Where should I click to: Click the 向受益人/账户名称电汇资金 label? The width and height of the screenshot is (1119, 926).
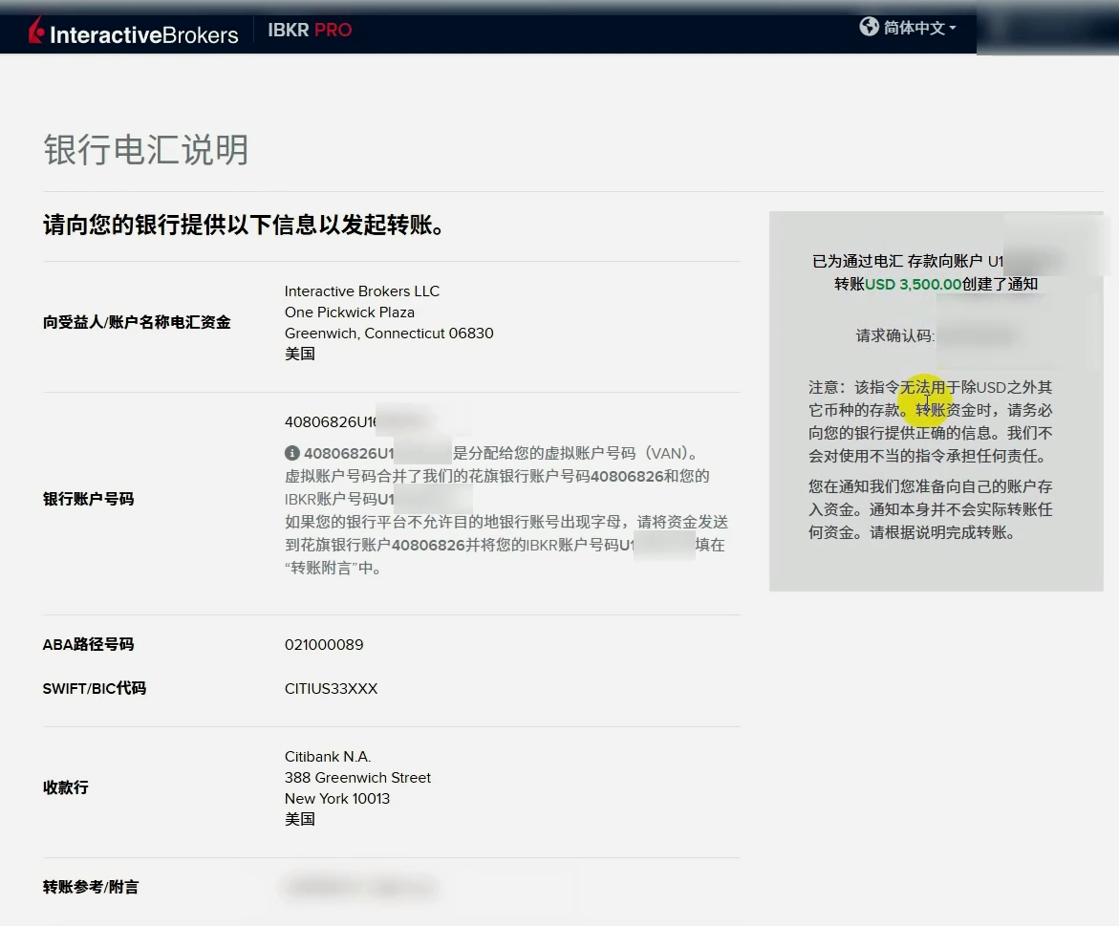pyautogui.click(x=137, y=322)
